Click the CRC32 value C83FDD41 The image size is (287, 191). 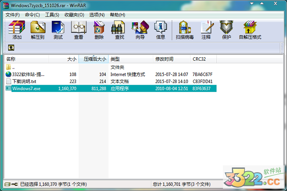pyautogui.click(x=202, y=81)
